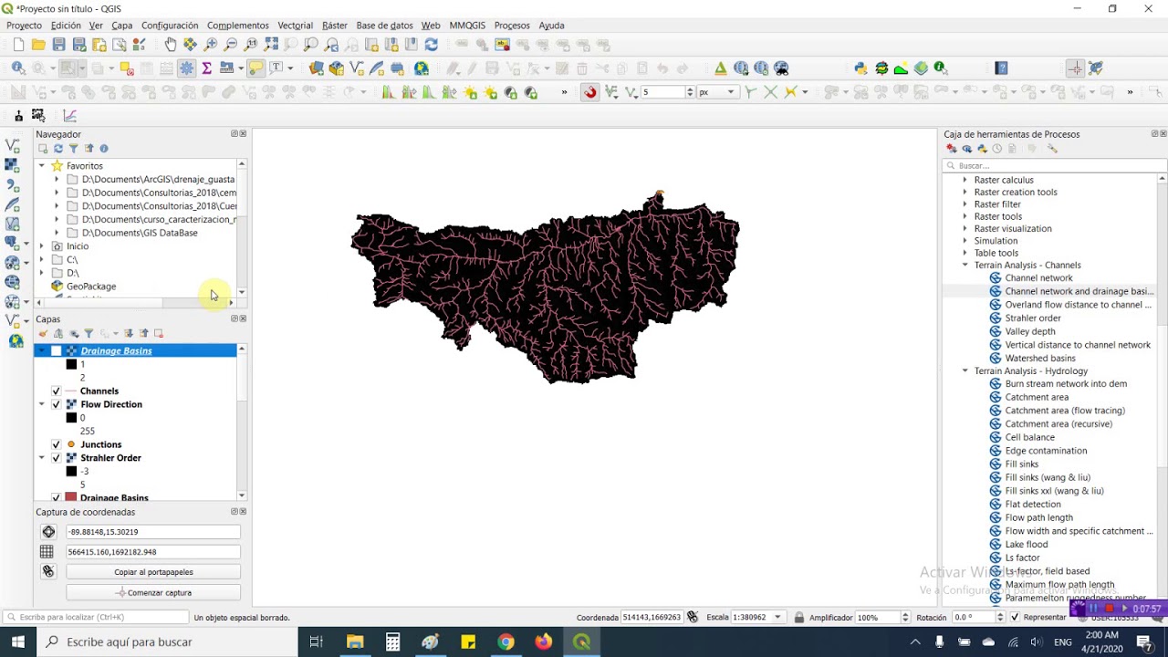
Task: Open the Capa menu
Action: (x=122, y=26)
